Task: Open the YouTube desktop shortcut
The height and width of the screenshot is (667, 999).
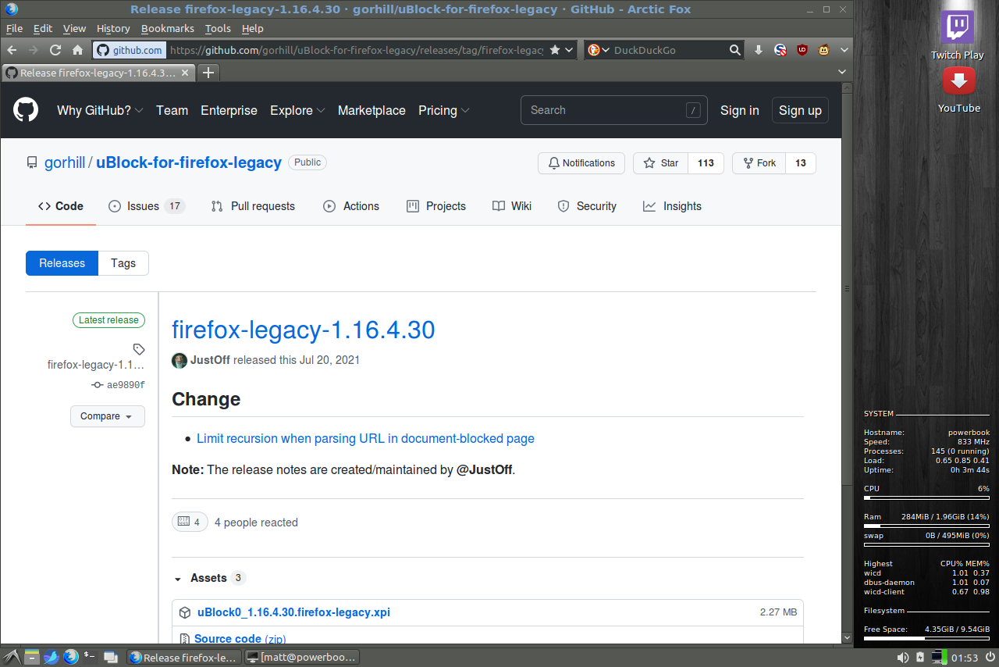Action: [959, 90]
